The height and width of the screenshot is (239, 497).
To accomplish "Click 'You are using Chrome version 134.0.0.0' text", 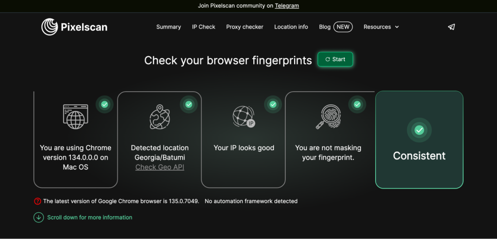I will [x=75, y=158].
